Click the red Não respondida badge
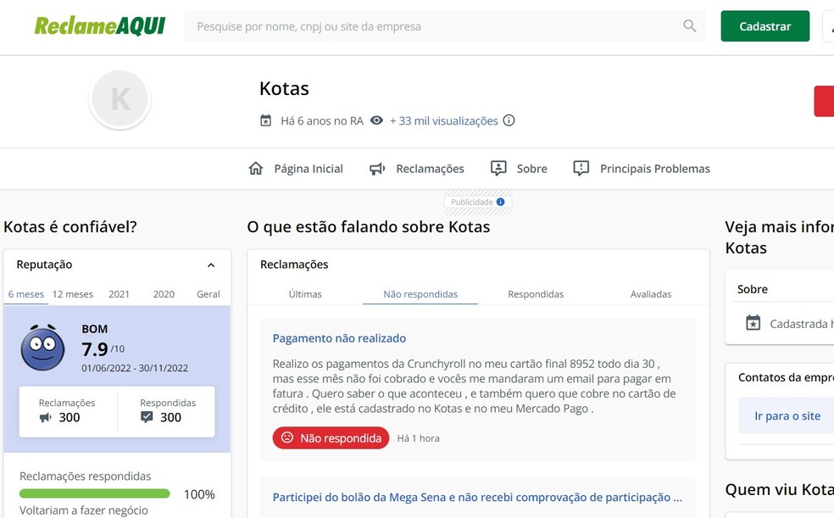The image size is (834, 518). coord(331,438)
